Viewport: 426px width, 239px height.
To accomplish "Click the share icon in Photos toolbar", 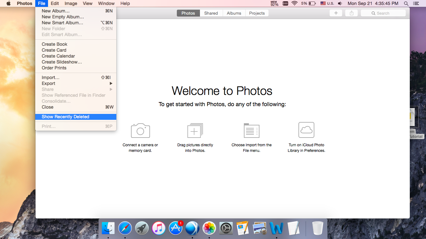I will coord(351,13).
